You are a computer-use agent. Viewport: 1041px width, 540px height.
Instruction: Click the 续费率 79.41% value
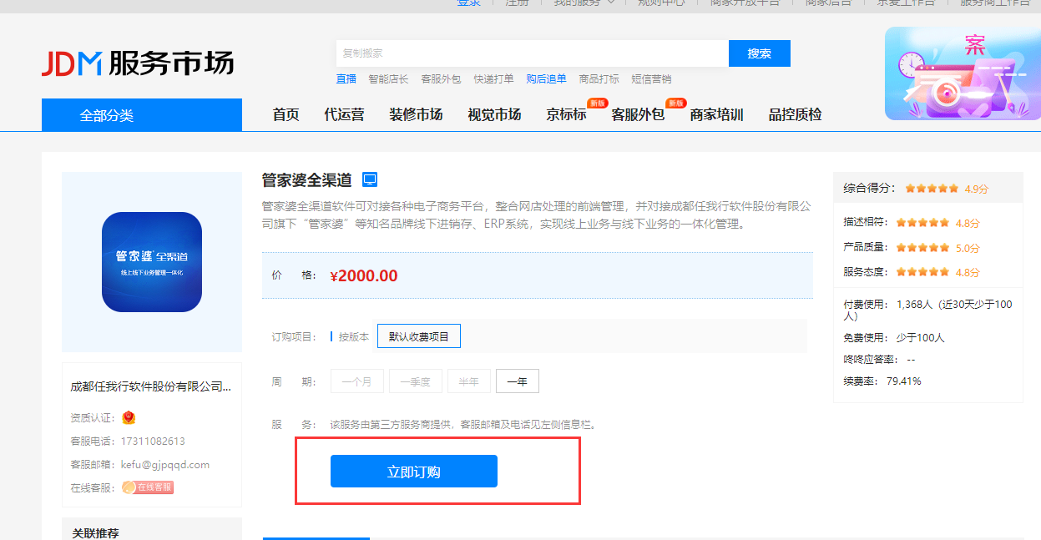(x=904, y=381)
